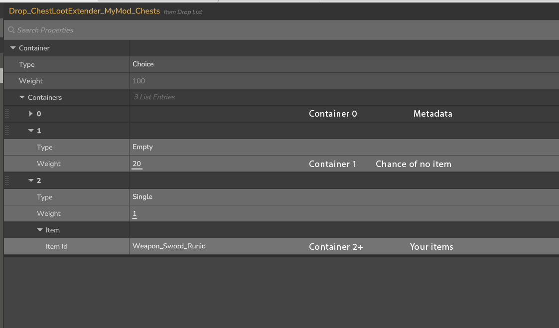The image size is (559, 328).
Task: Grab the drag handle for entry 0
Action: (7, 114)
